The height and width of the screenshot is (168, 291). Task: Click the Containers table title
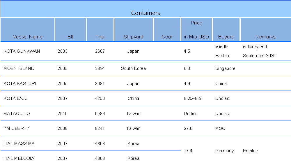coord(145,13)
